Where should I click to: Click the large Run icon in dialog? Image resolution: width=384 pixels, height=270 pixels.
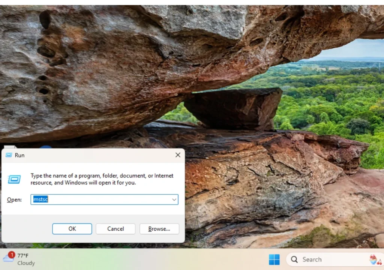14,179
